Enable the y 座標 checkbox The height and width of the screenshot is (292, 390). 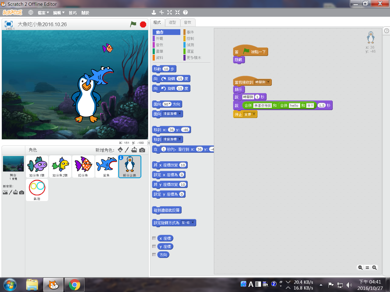[154, 246]
